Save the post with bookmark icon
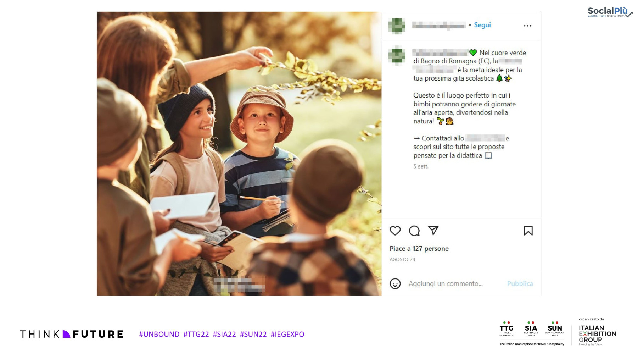 [528, 231]
